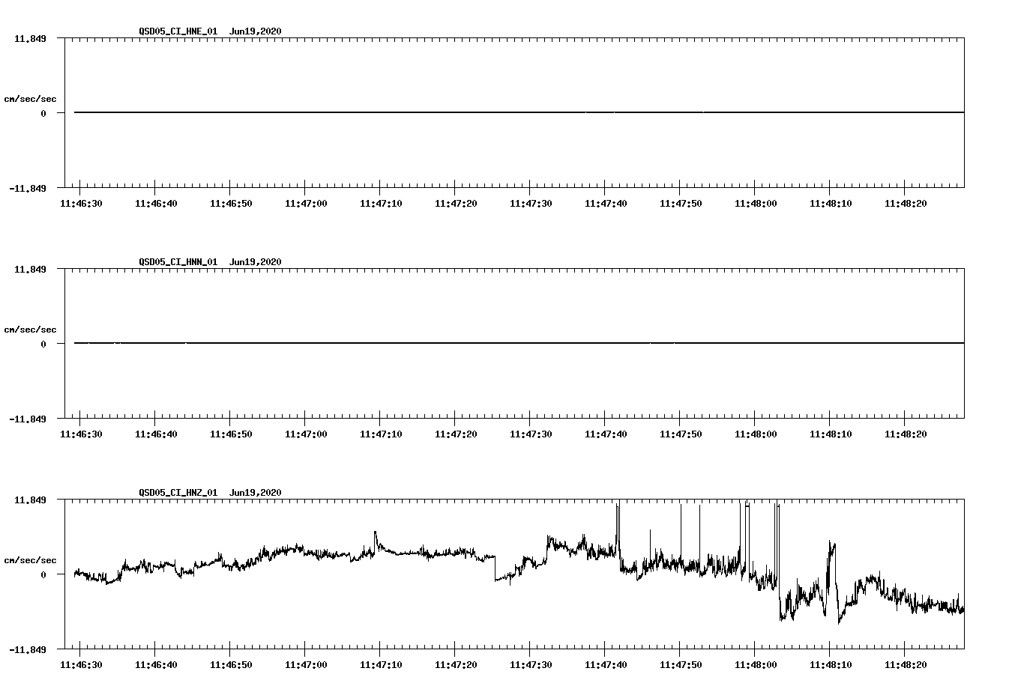
Task: Click the 11:47:50 time label under HNZ chart
Action: [x=681, y=665]
